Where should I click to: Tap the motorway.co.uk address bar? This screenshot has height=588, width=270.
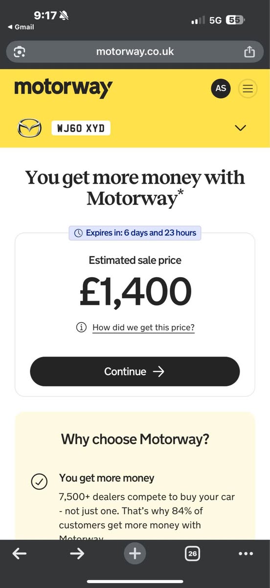[x=135, y=52]
